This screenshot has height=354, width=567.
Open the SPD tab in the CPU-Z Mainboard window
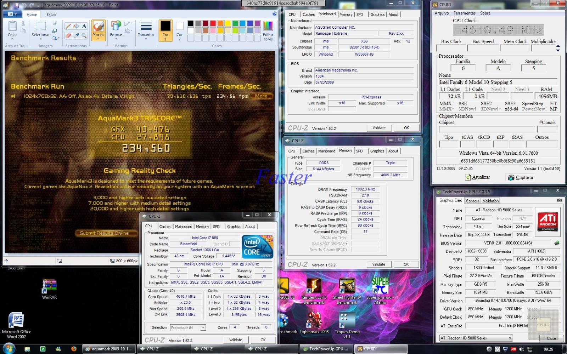click(360, 15)
